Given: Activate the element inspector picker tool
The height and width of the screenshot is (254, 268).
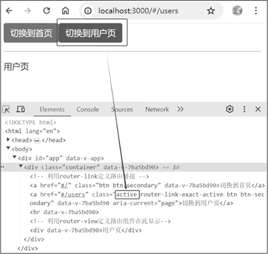Looking at the screenshot, I should [6, 109].
